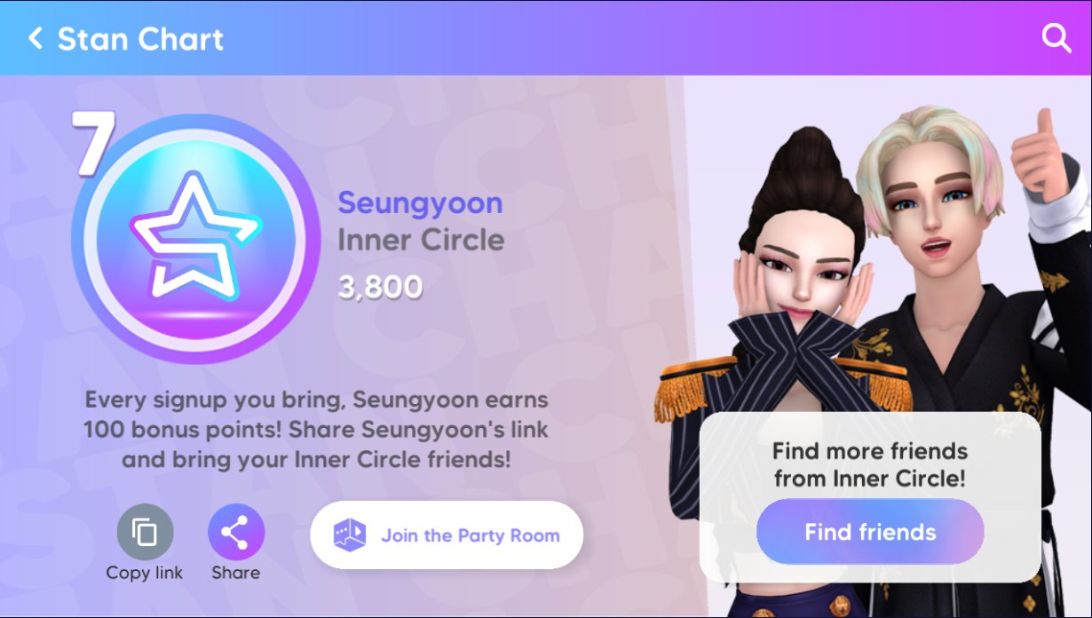Tap the Copy link text label
Viewport: 1092px width, 618px height.
point(145,573)
